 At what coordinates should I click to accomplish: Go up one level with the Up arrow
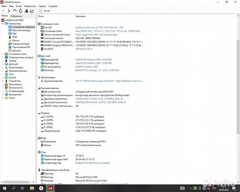(15, 11)
